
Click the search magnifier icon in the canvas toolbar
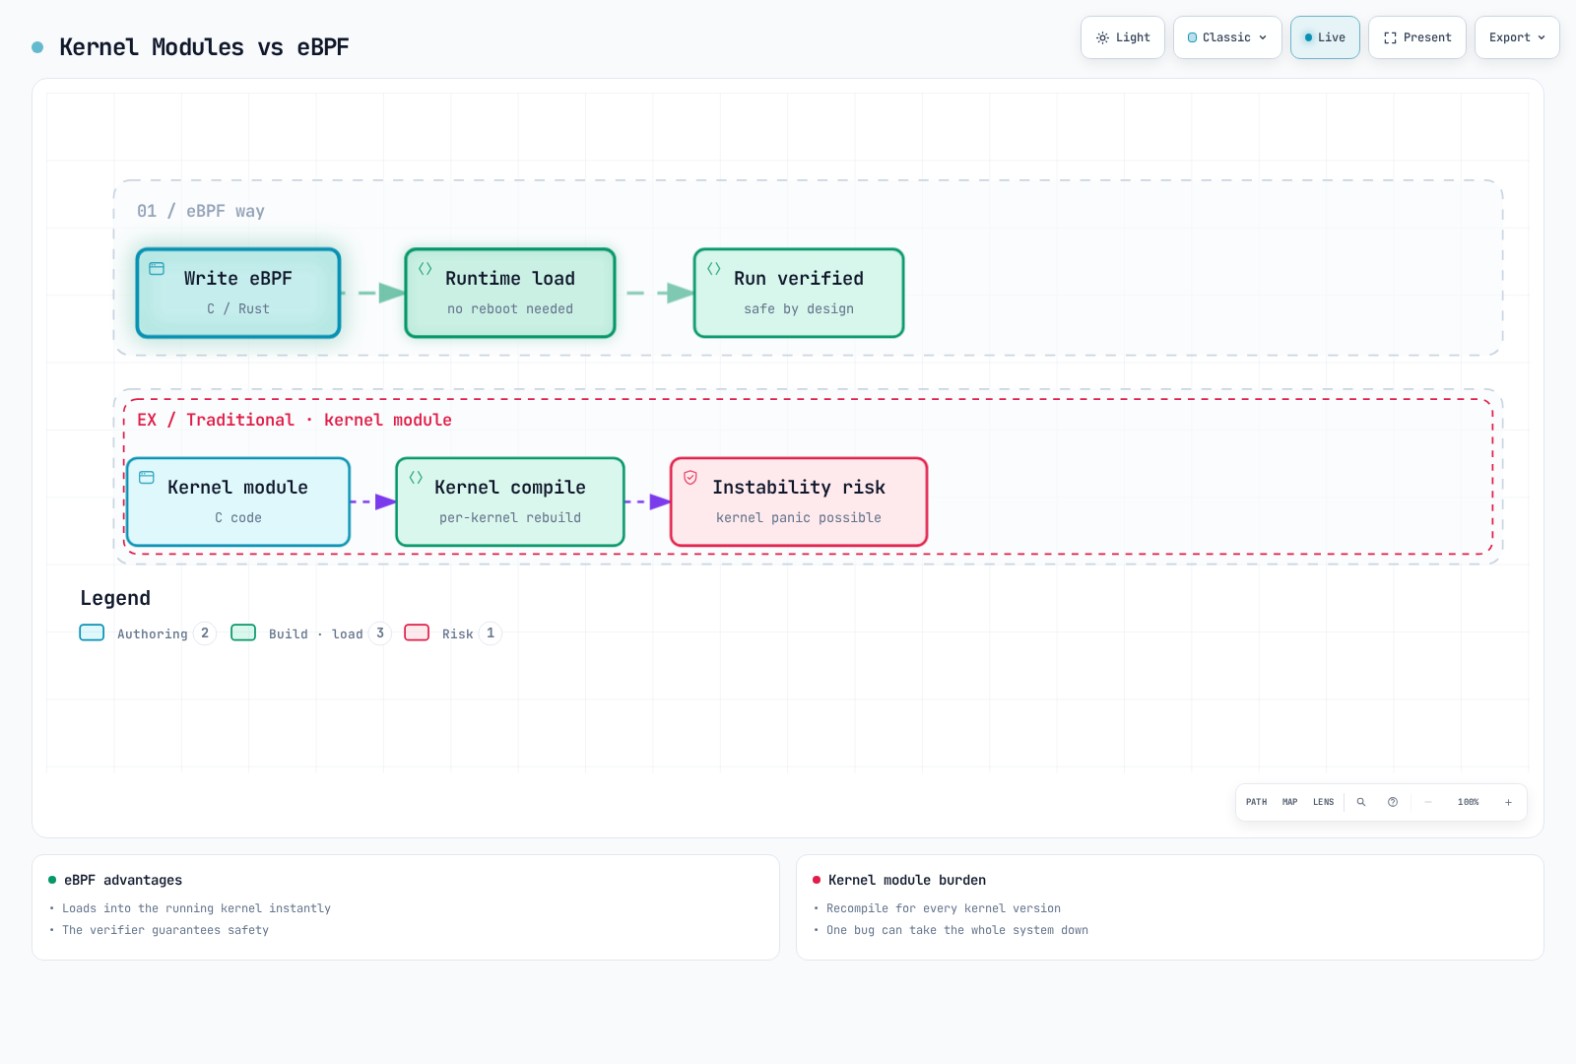1361,802
